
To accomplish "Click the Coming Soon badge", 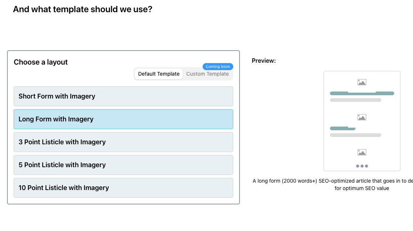I will click(218, 67).
